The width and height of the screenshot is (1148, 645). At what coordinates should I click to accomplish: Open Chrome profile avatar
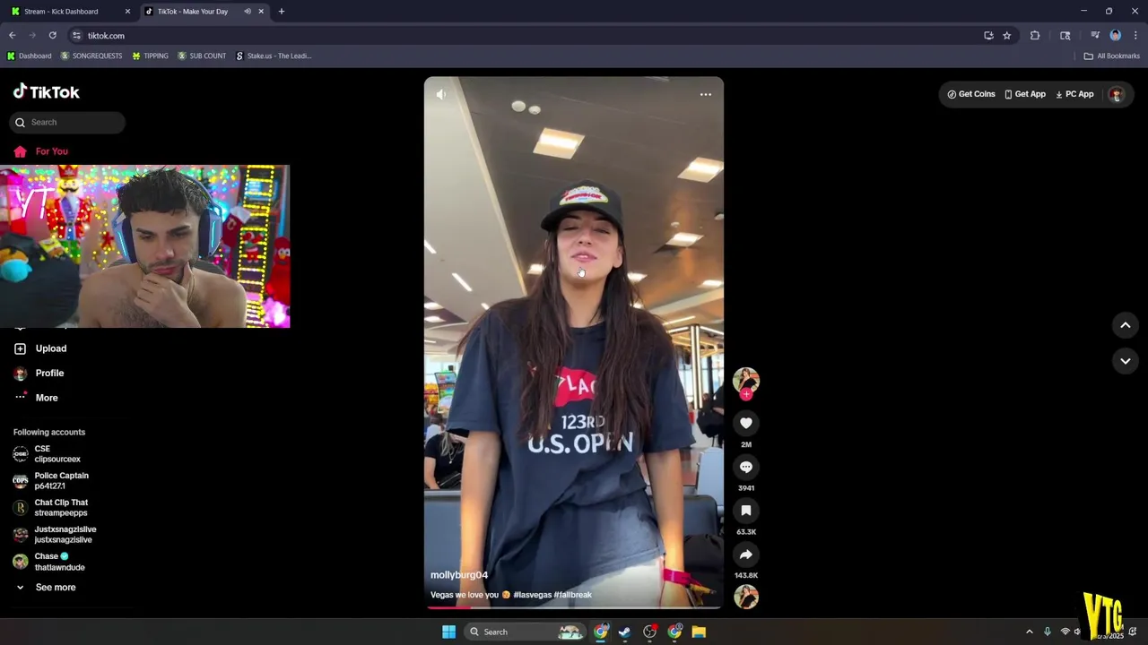tap(1116, 36)
